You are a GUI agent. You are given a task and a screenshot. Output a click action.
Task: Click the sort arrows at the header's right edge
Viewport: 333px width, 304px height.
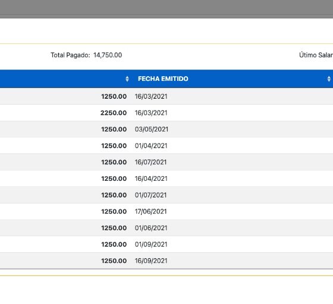329,79
